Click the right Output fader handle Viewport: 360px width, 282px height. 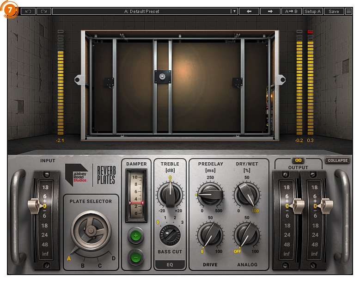[x=326, y=206]
